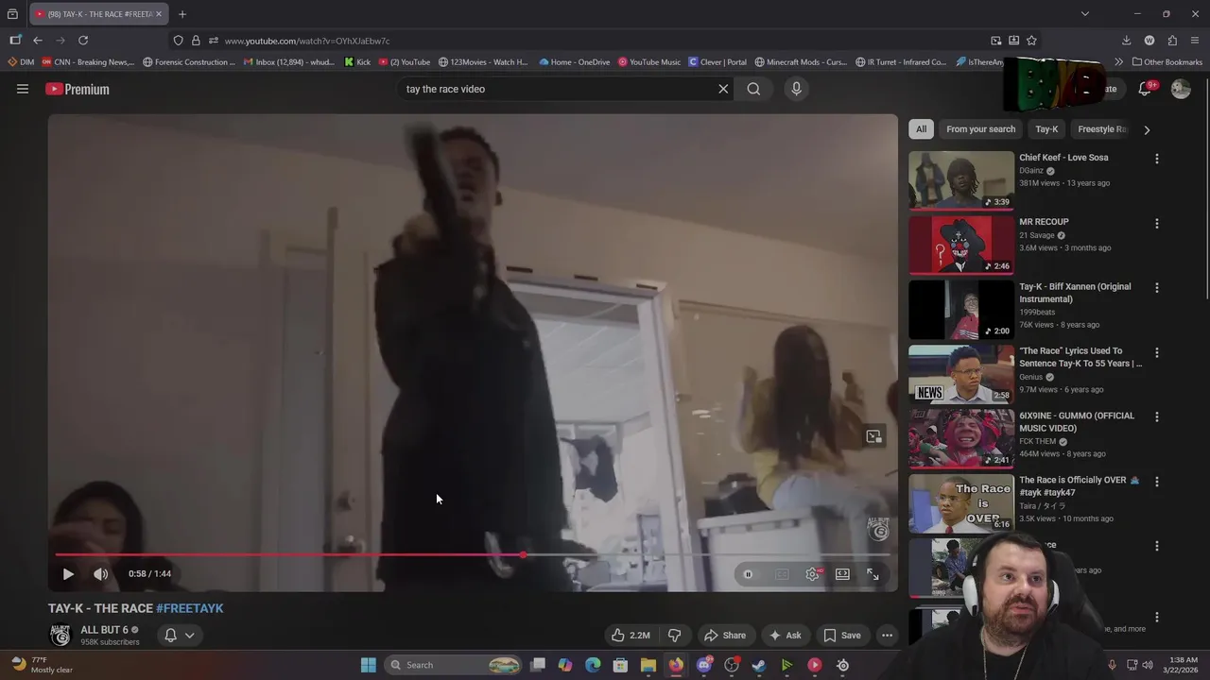Open the YouTube Music bookmark
The width and height of the screenshot is (1210, 680).
[x=649, y=62]
